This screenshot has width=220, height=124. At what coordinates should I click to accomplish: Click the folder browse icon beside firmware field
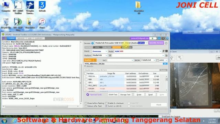tap(166, 55)
